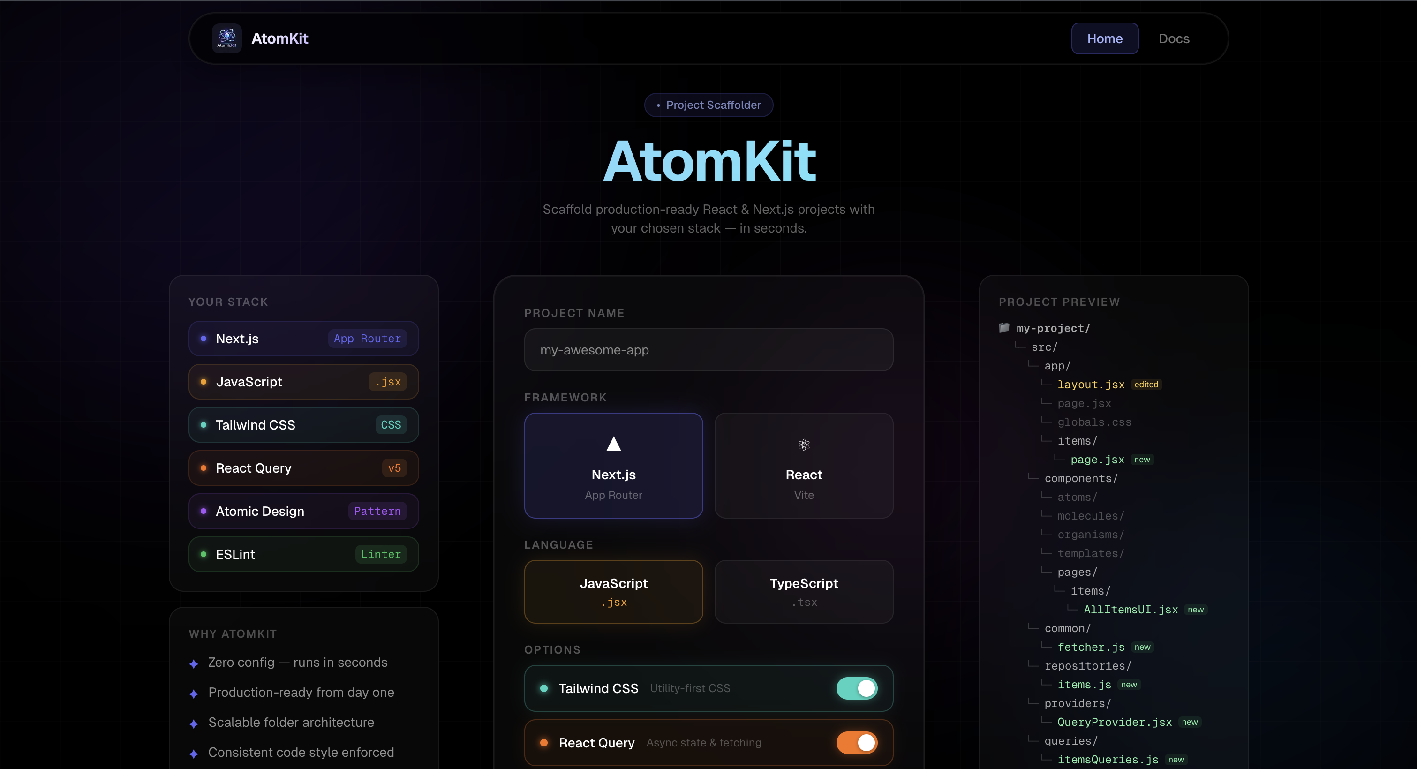Collapse the app/ folder in tree
The image size is (1417, 769).
(x=1057, y=366)
